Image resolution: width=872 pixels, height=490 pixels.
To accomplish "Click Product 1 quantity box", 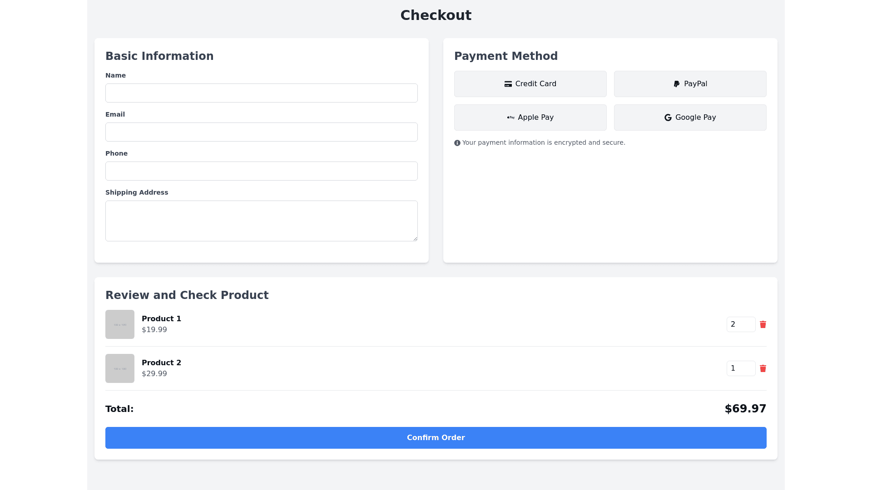I will pyautogui.click(x=740, y=324).
